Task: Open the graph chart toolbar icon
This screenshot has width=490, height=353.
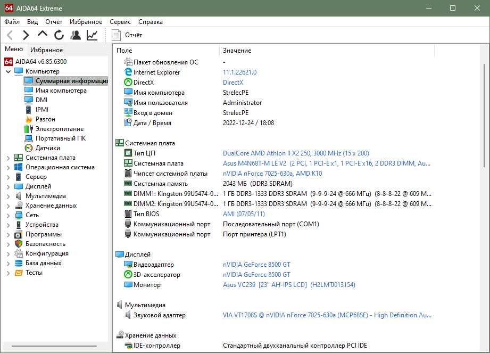Action: (x=92, y=35)
